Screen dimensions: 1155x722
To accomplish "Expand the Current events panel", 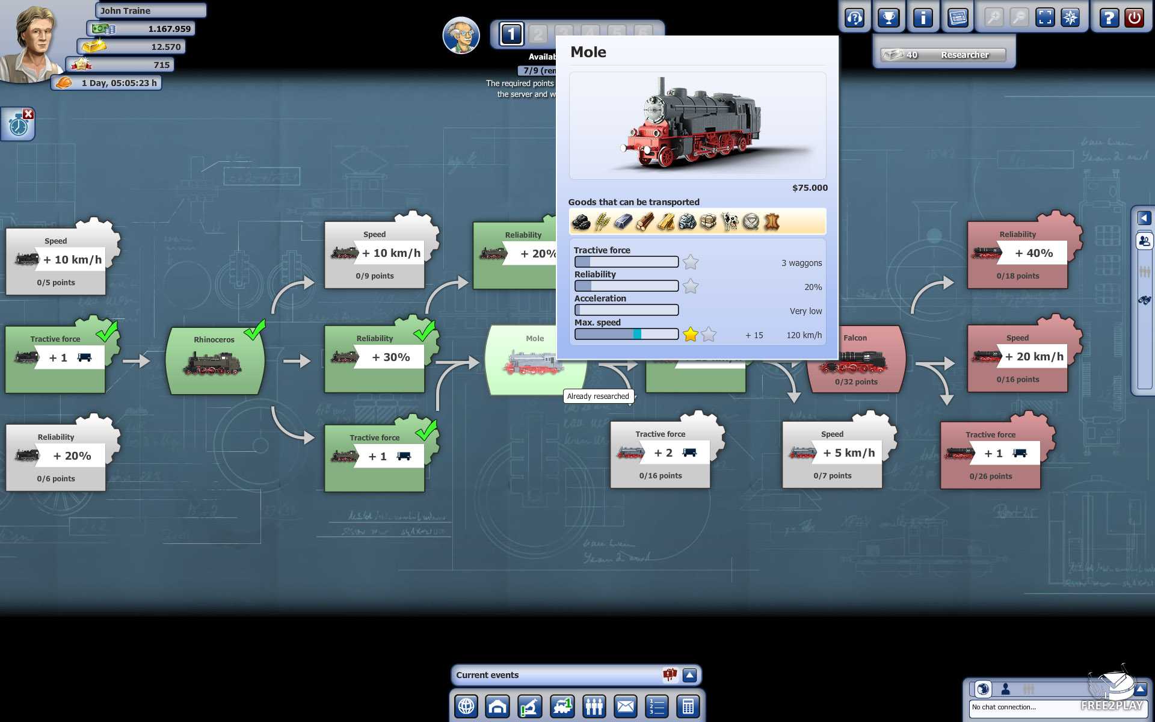I will point(689,675).
